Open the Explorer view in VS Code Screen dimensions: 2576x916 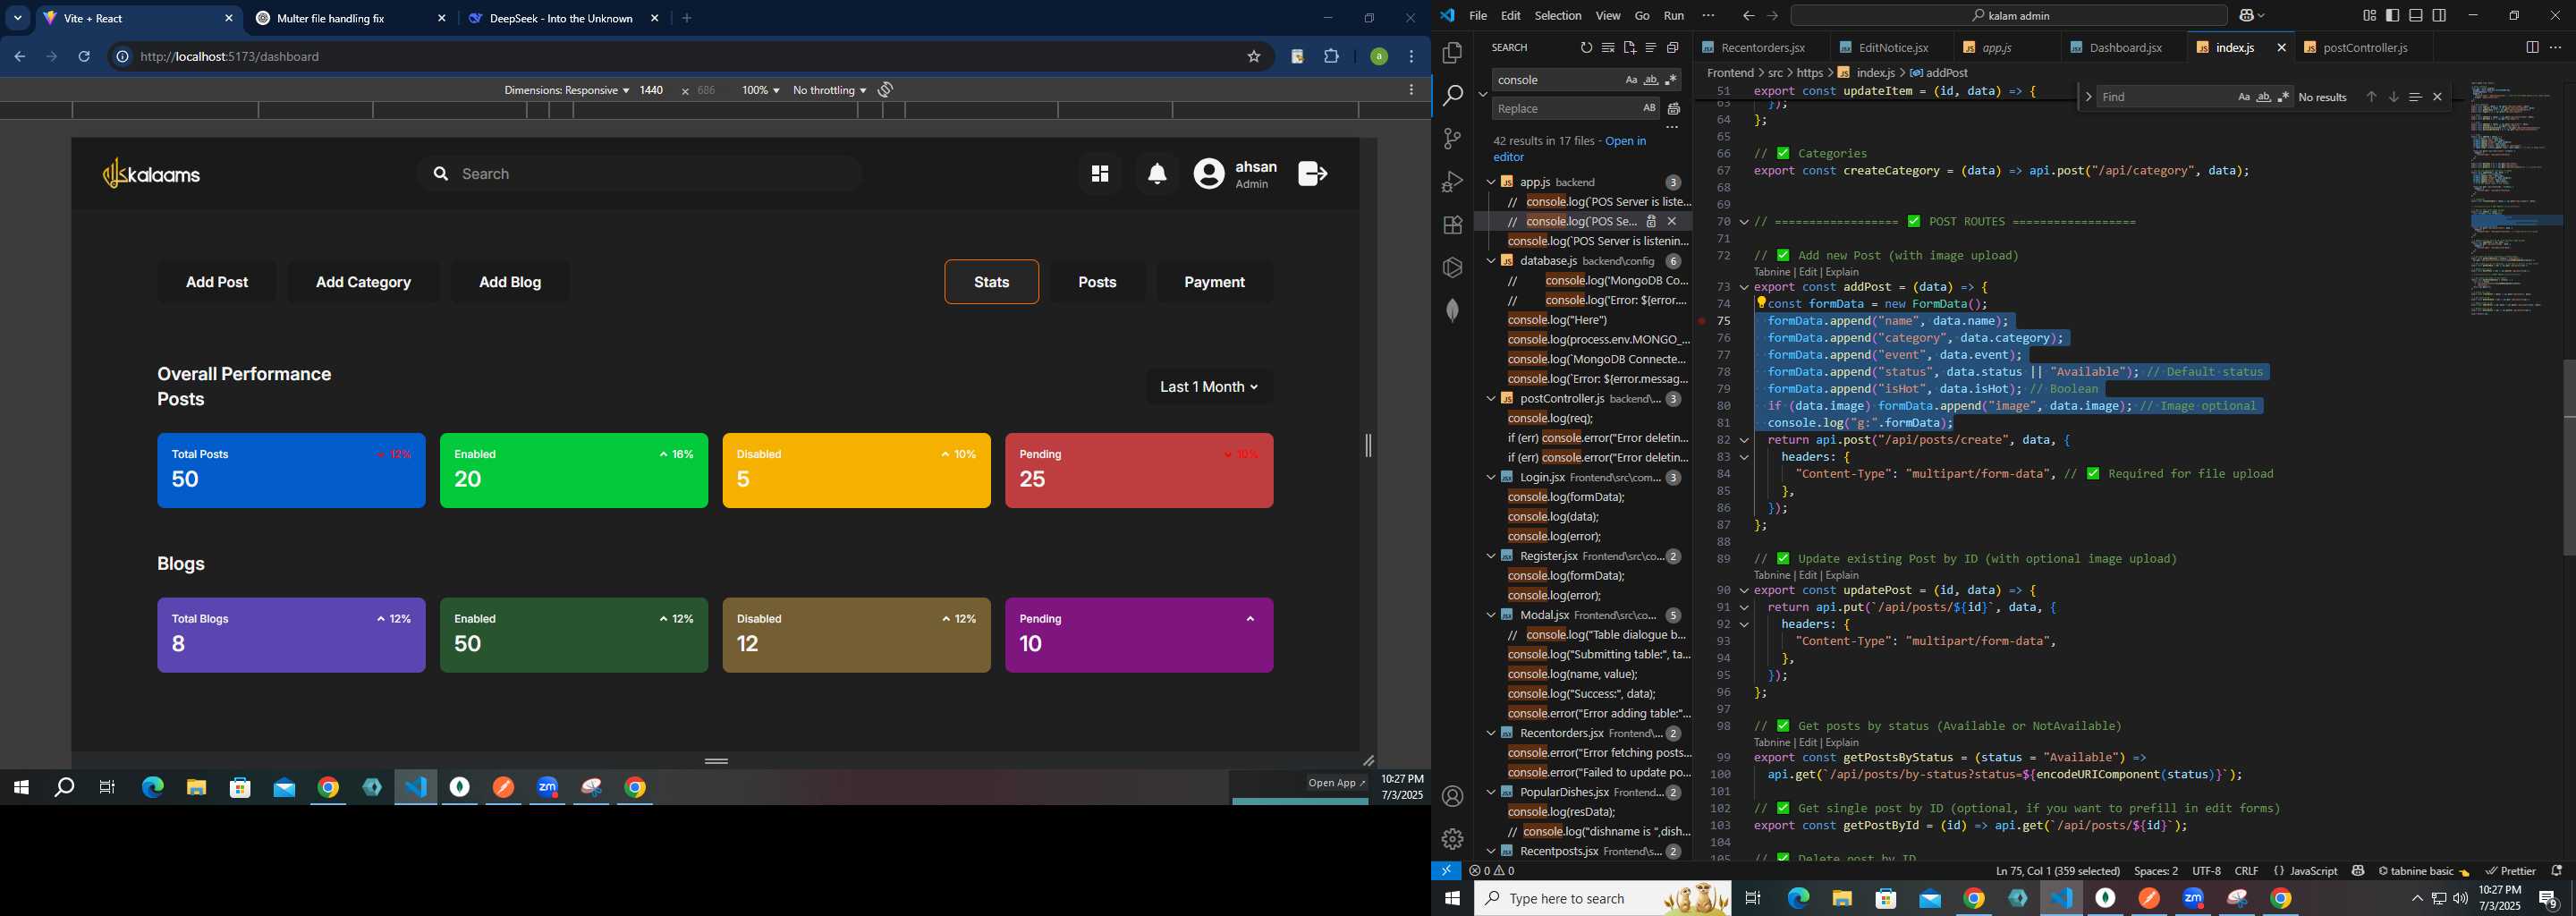[1452, 53]
